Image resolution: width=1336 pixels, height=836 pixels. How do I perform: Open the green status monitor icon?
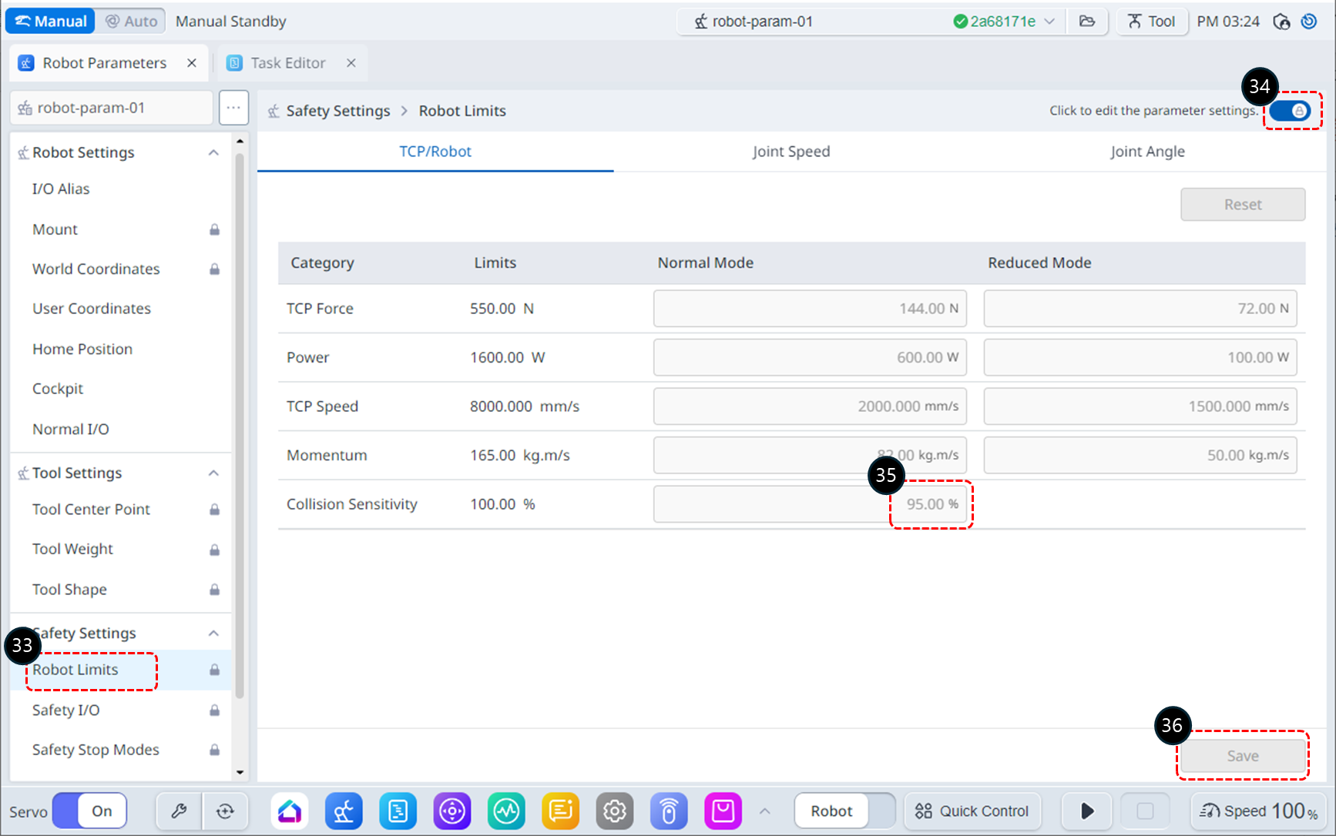[x=506, y=811]
